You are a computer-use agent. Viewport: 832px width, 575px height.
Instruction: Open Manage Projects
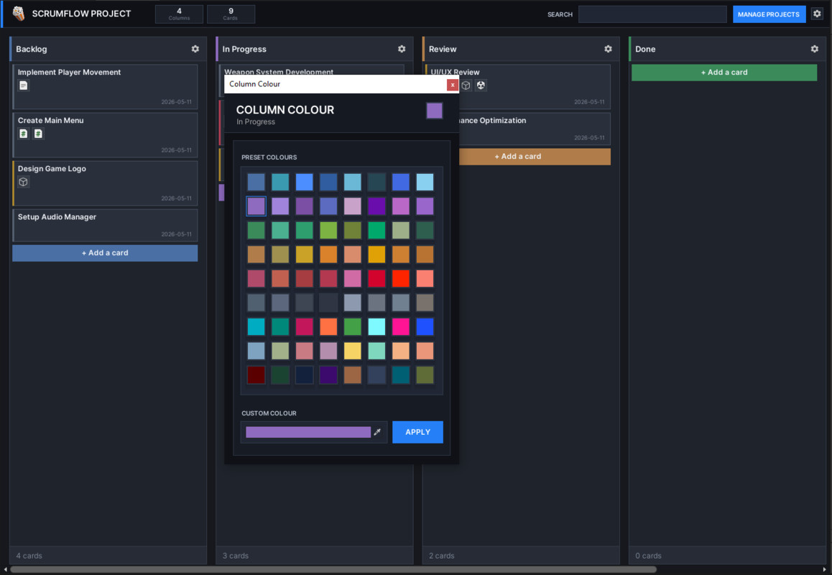point(769,14)
